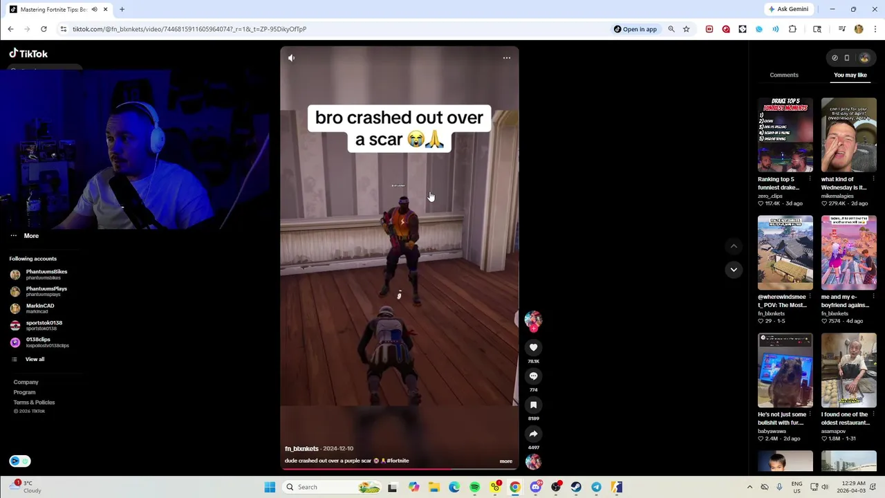Open PhantuumsPlays following account
Viewport: 885px width, 498px height.
tap(39, 291)
